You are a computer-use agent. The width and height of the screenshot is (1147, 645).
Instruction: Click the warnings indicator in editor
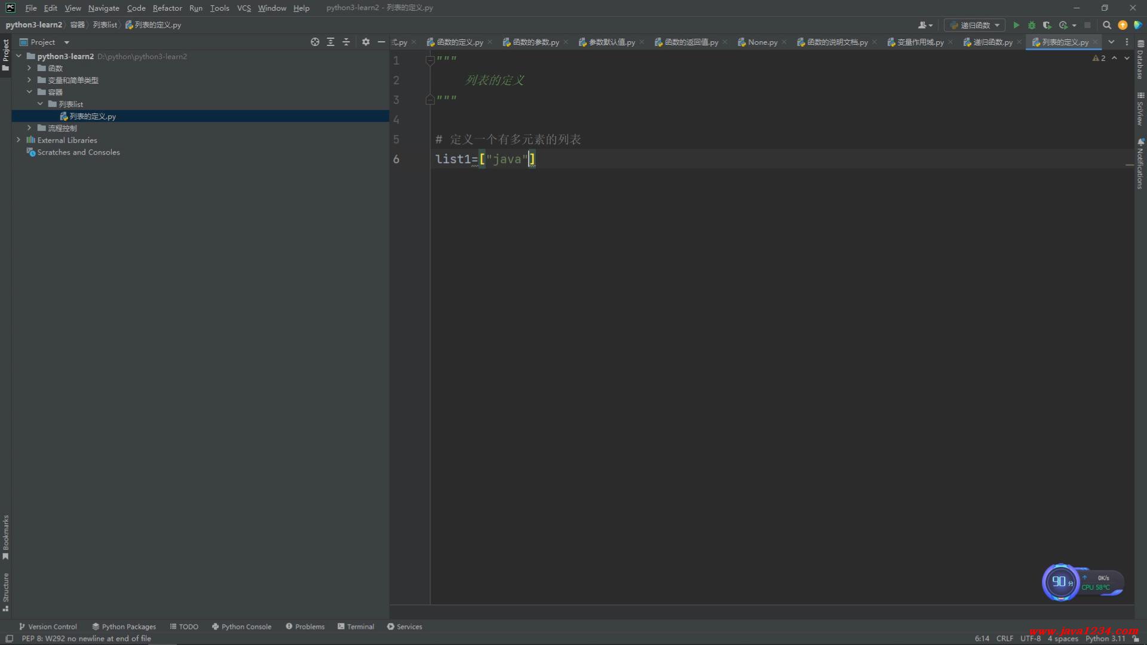[1099, 58]
